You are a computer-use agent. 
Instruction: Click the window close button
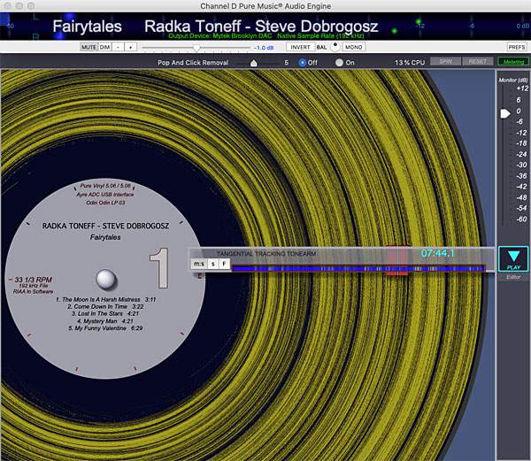7,6
